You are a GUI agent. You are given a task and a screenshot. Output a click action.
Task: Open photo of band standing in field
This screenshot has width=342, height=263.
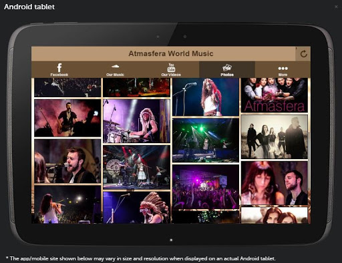275,137
